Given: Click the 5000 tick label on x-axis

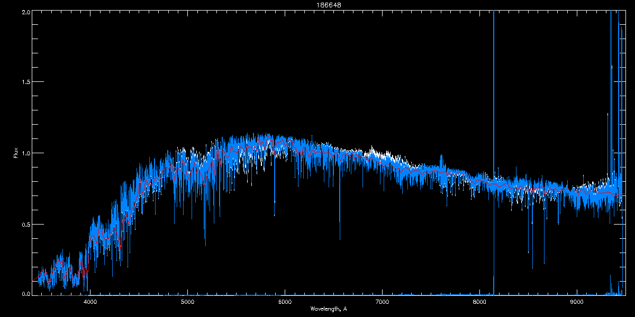Looking at the screenshot, I should click(x=187, y=302).
